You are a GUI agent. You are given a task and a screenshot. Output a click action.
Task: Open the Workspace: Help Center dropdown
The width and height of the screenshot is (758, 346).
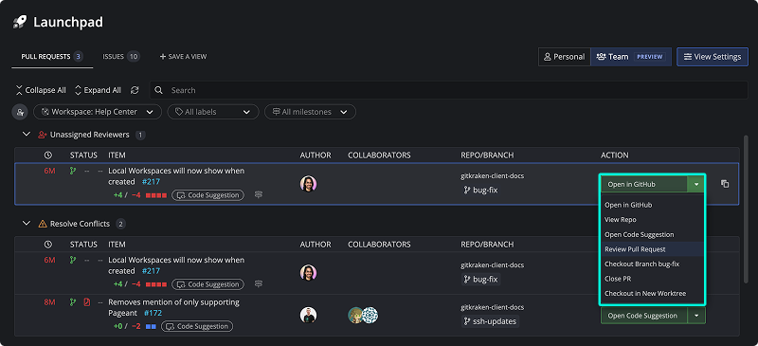point(98,112)
